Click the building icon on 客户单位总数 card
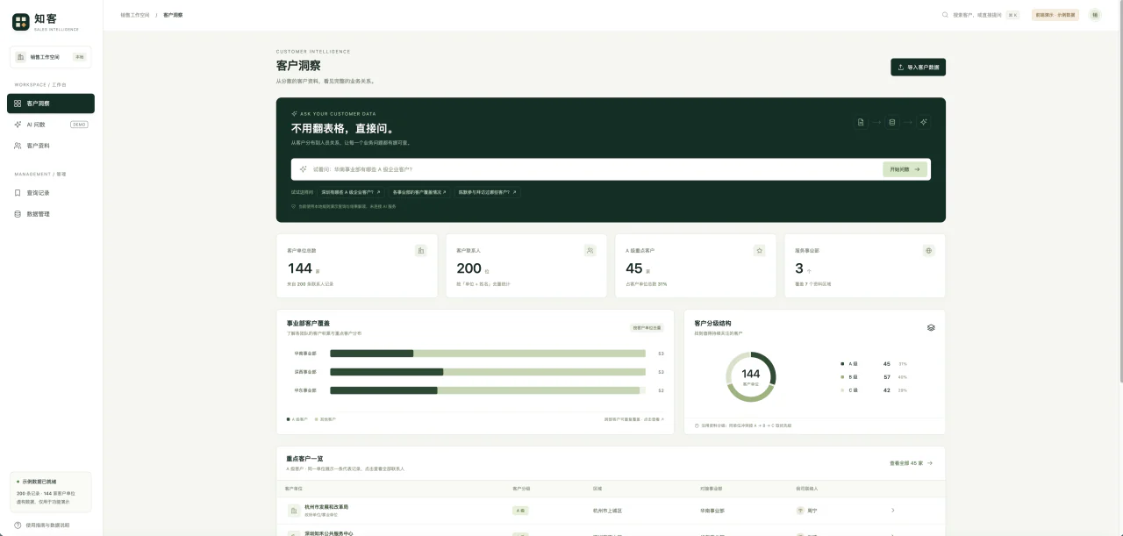The image size is (1123, 536). pos(421,251)
